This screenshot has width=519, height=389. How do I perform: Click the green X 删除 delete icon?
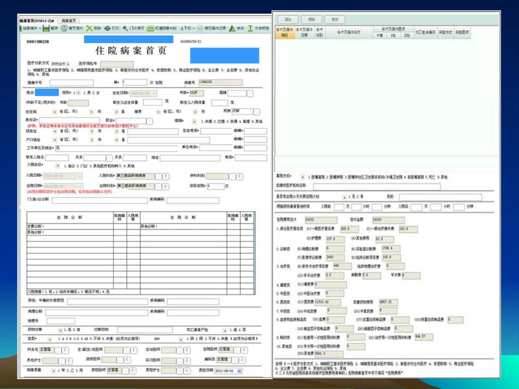point(89,28)
